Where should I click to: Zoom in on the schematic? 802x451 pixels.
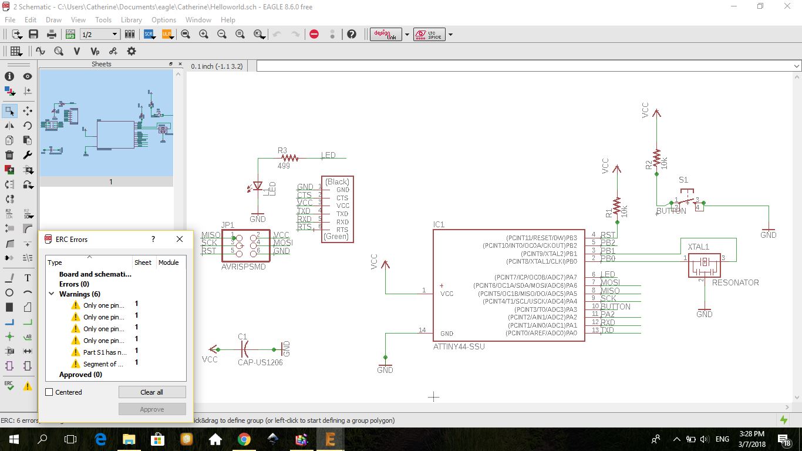204,34
